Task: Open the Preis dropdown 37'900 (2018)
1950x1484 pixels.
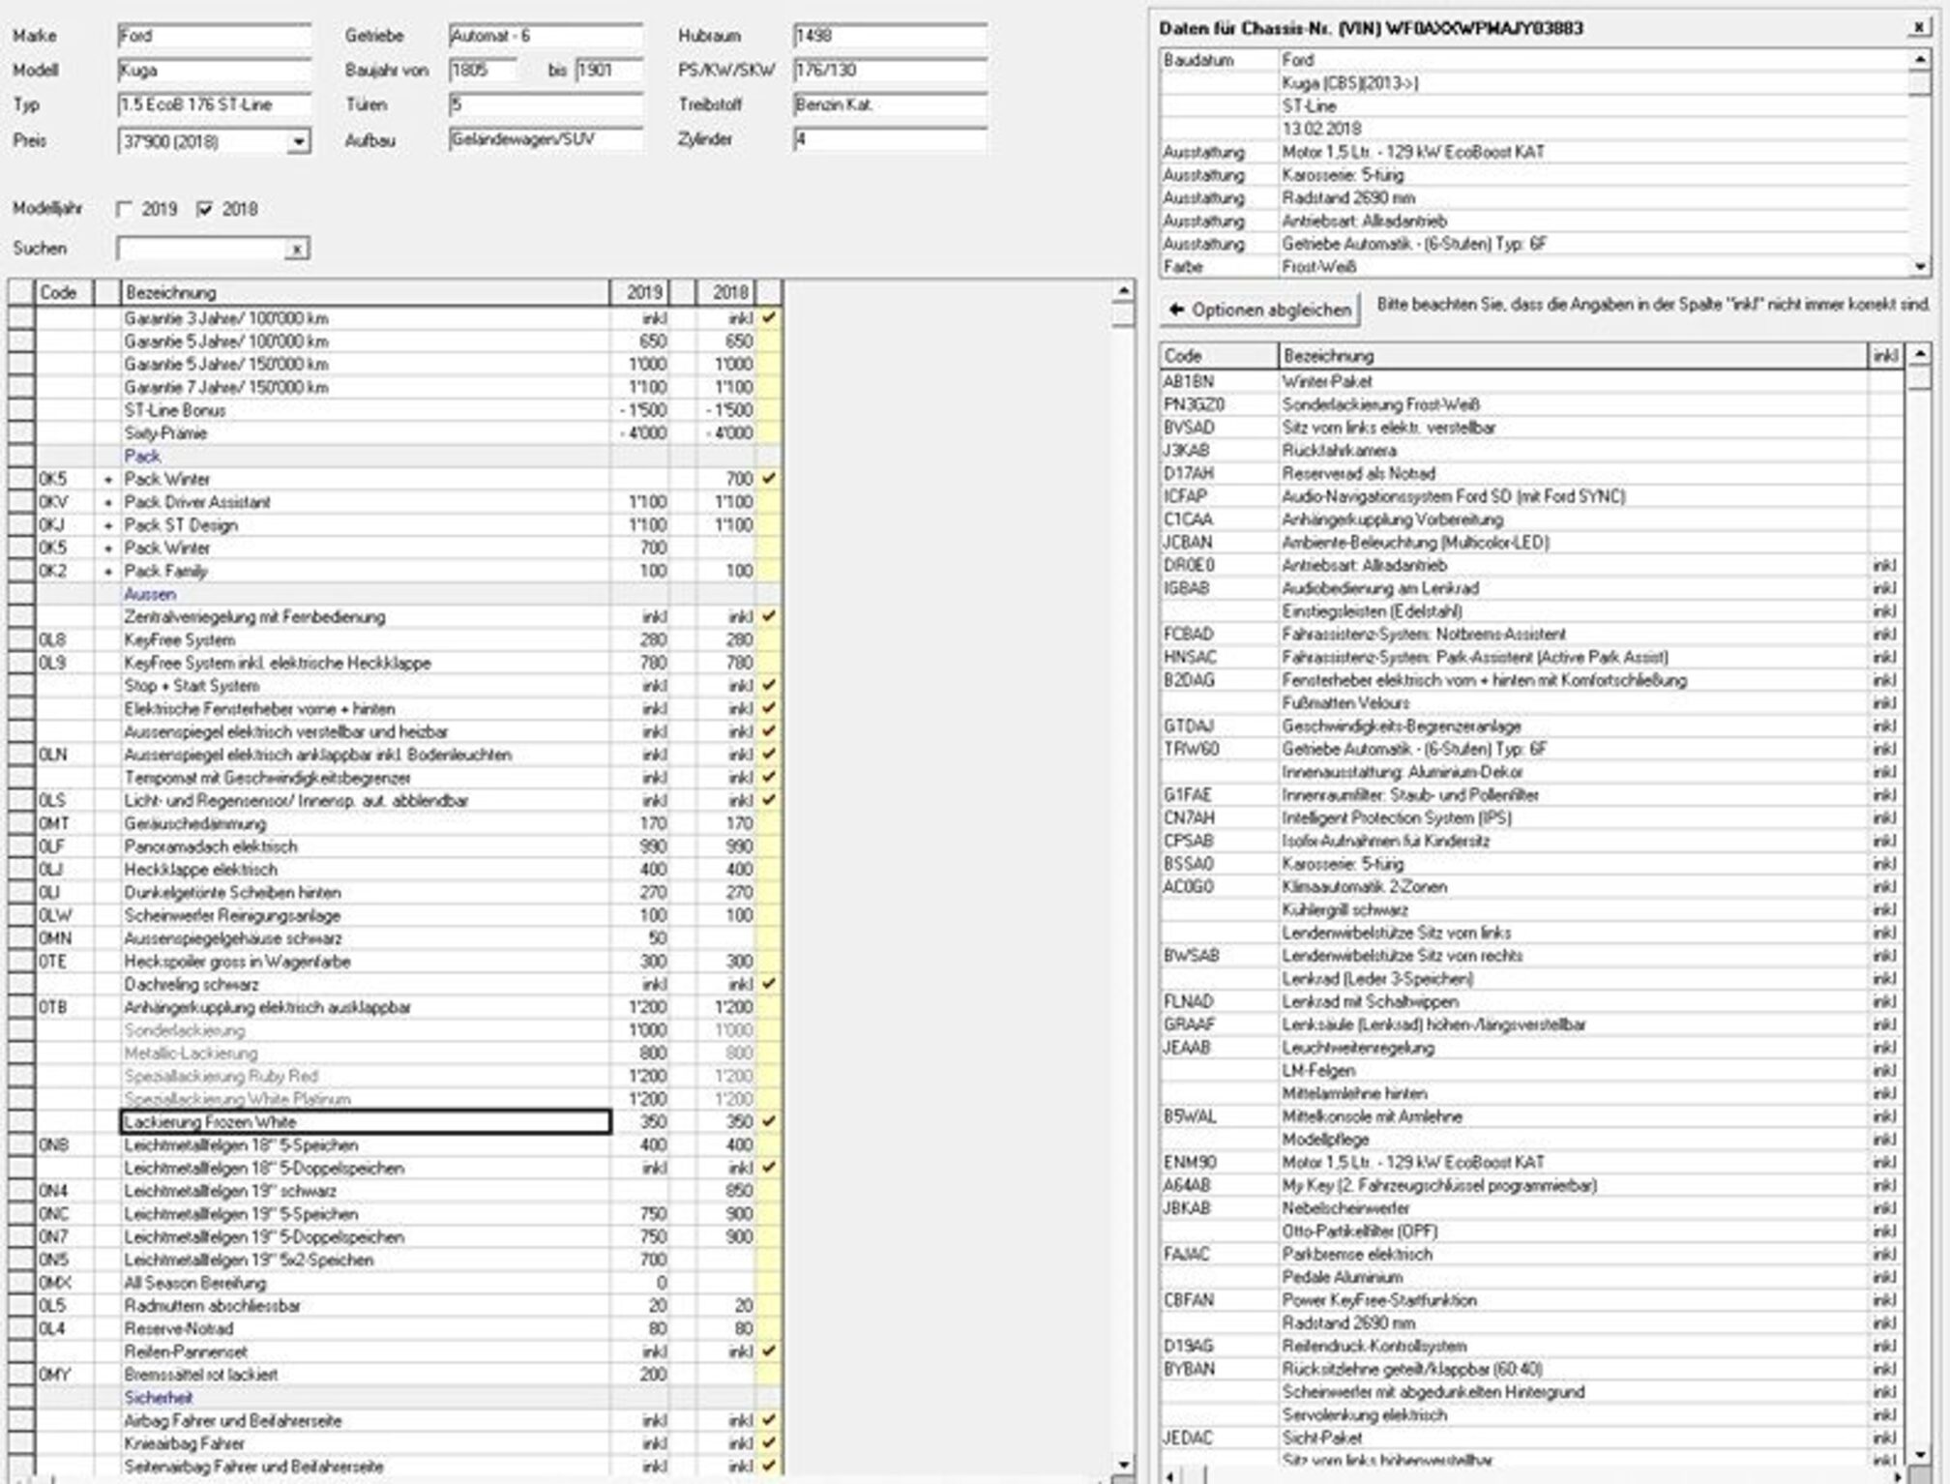Action: click(x=299, y=142)
